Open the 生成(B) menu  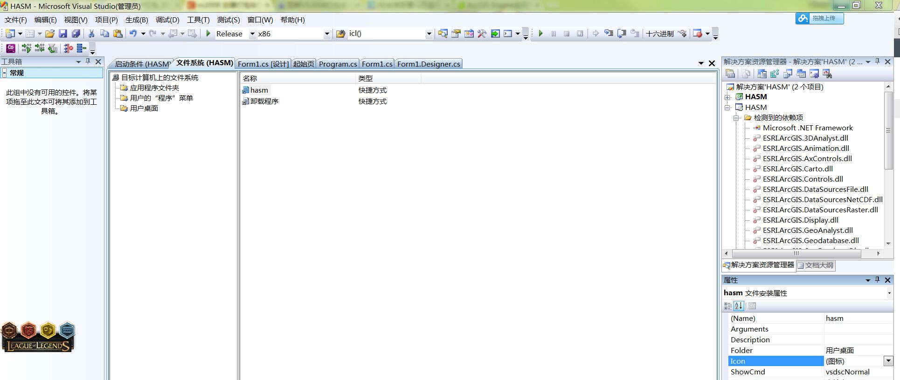coord(137,20)
